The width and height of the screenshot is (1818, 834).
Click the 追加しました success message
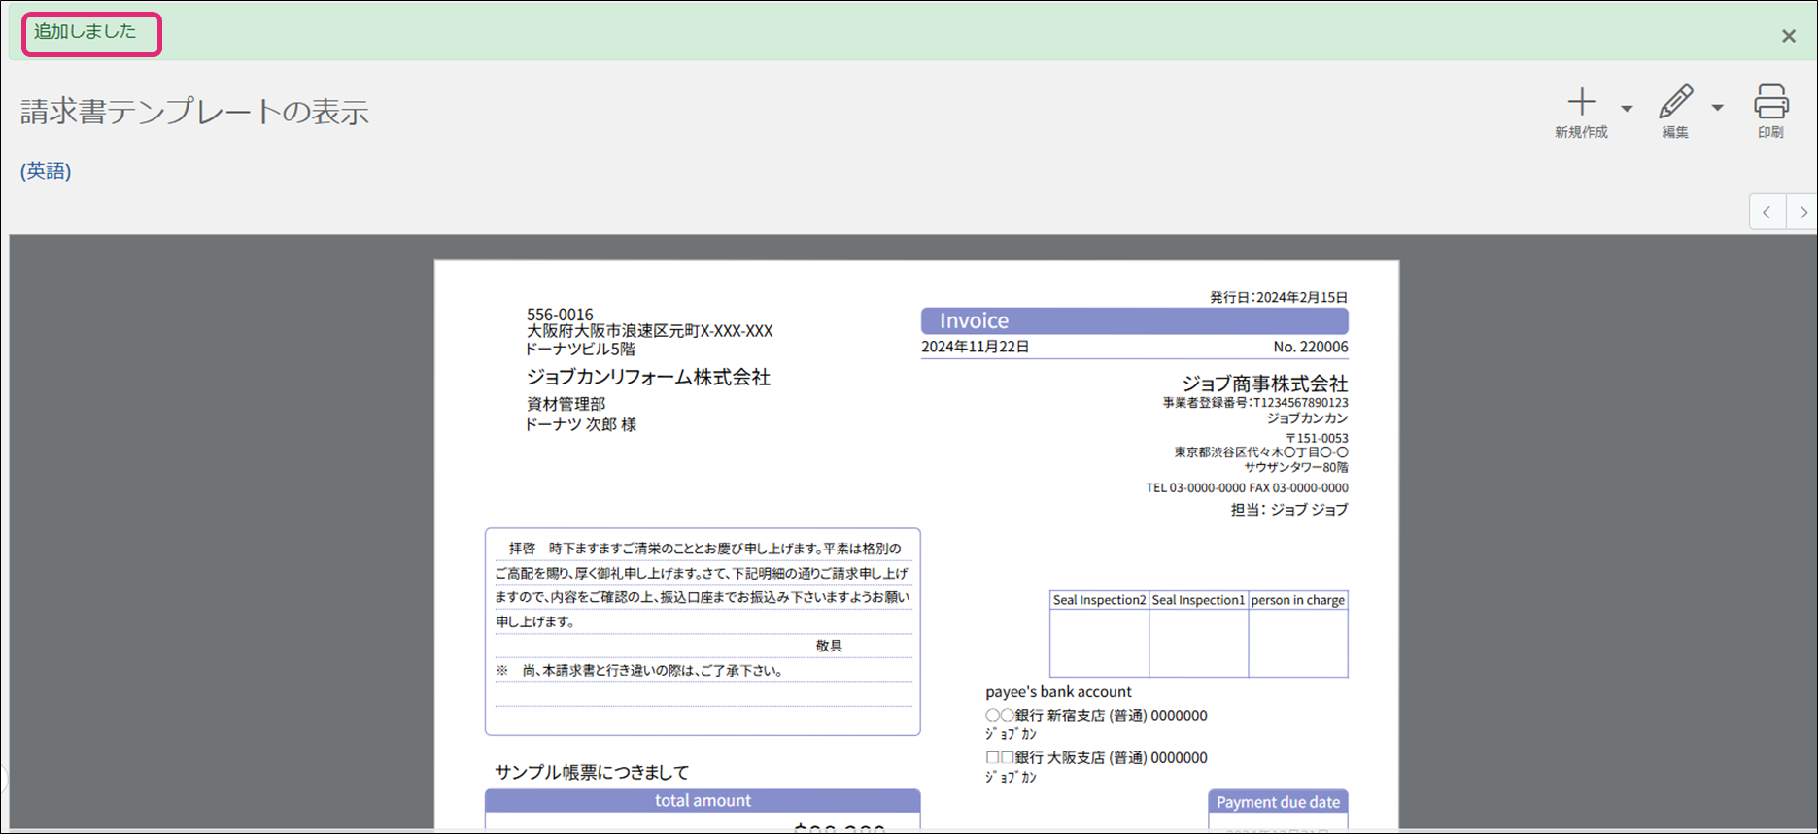(86, 32)
